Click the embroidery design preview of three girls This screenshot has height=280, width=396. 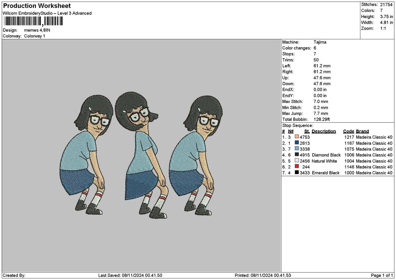pyautogui.click(x=141, y=156)
